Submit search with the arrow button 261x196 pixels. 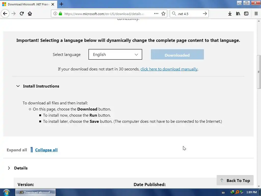coord(205,14)
